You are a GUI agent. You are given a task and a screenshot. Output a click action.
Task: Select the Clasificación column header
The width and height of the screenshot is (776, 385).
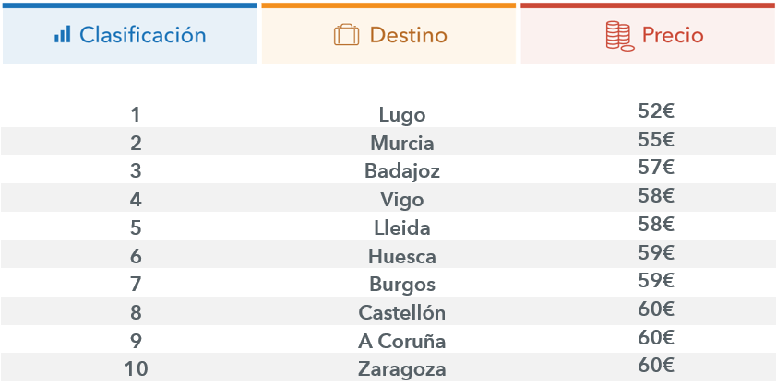pyautogui.click(x=142, y=35)
